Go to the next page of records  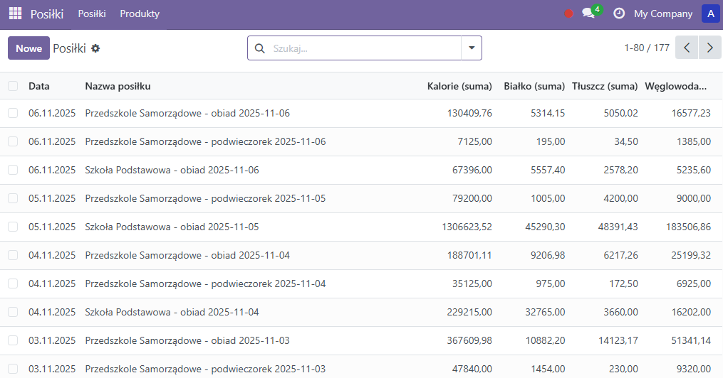click(x=709, y=48)
